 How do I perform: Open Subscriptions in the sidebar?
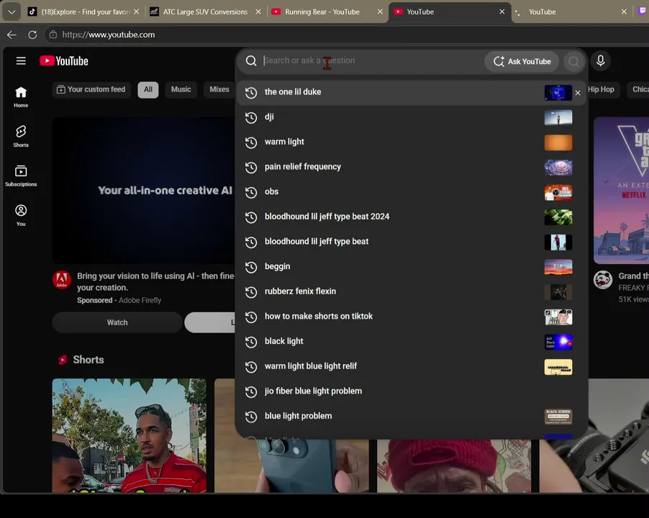(21, 176)
